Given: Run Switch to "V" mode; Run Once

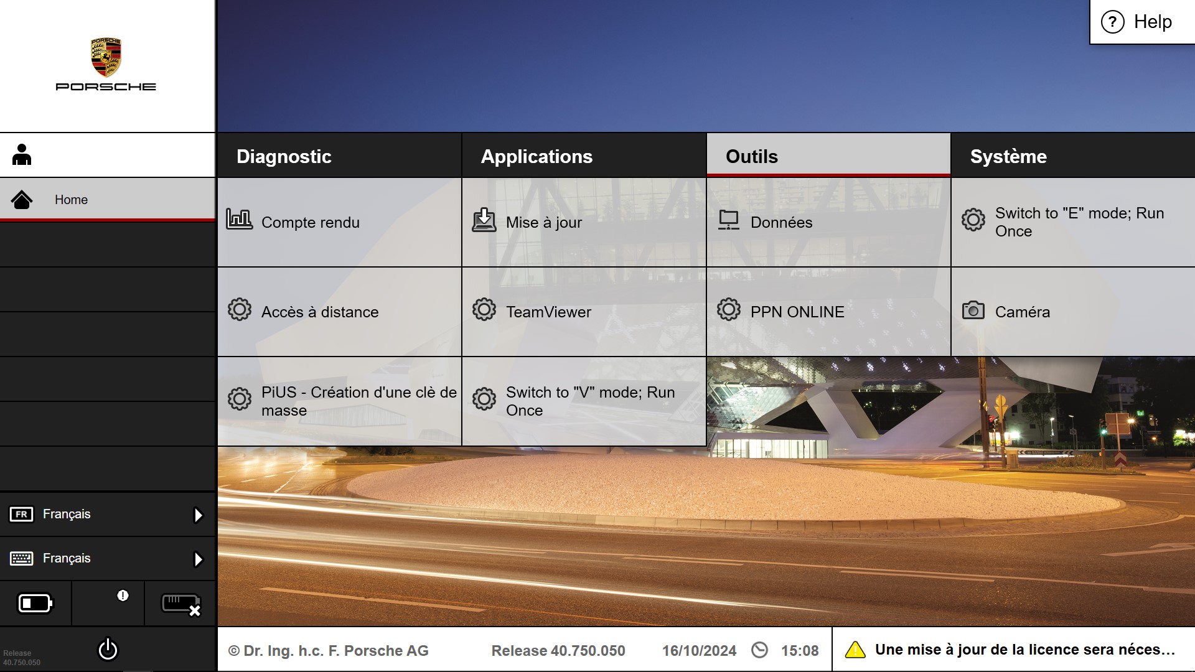Looking at the screenshot, I should pos(584,401).
